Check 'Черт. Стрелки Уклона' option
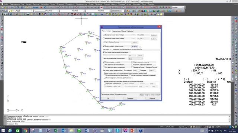Image resolution: width=238 pixels, height=133 pixels. point(104,42)
